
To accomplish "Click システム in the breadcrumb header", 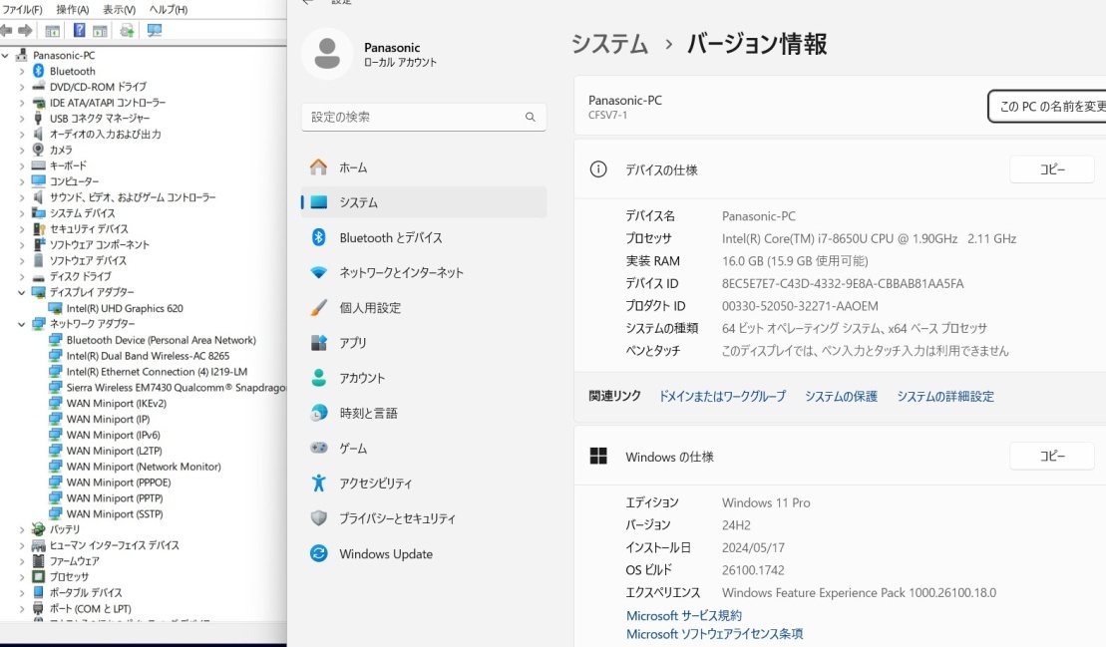I will point(609,44).
